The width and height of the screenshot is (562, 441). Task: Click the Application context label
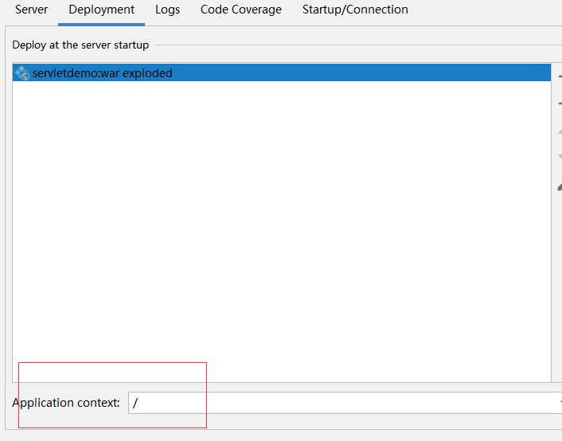(66, 403)
